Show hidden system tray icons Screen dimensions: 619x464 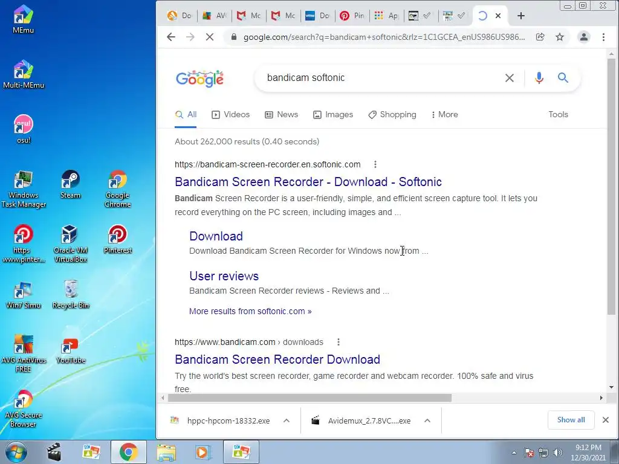click(514, 453)
